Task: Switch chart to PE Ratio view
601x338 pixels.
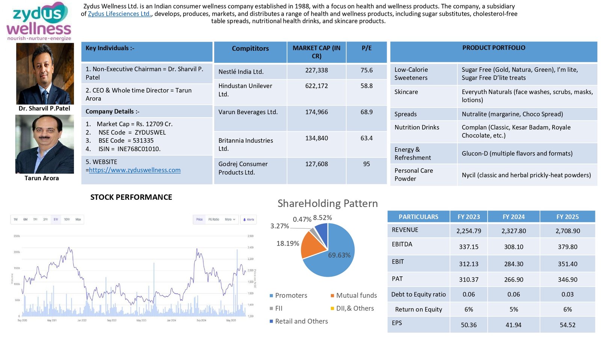Action: click(x=214, y=219)
